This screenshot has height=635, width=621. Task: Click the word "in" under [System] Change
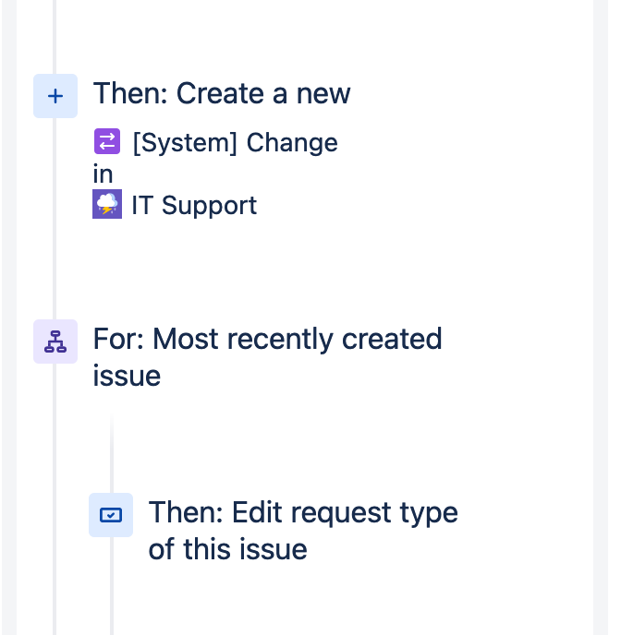(x=103, y=174)
